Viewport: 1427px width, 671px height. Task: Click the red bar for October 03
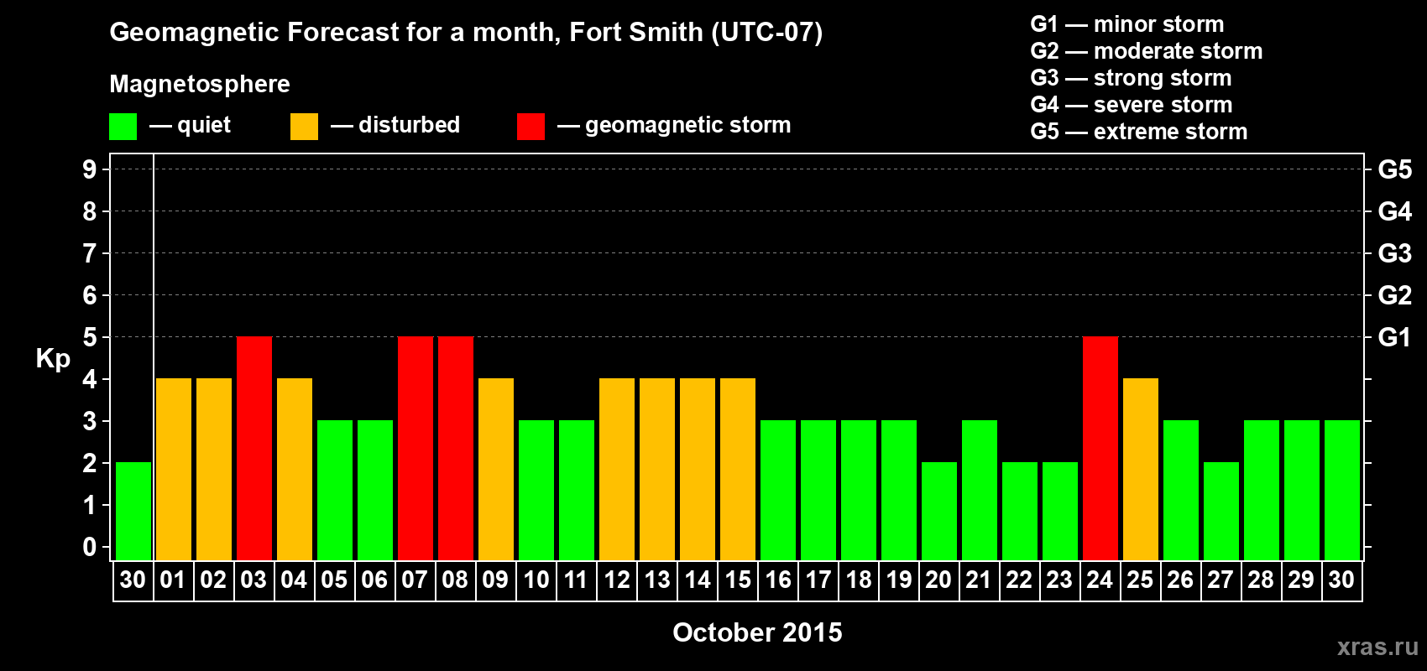point(254,449)
